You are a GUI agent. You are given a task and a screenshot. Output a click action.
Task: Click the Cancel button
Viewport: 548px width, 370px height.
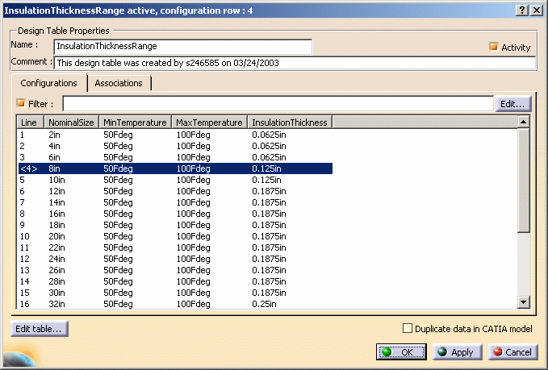tap(513, 351)
